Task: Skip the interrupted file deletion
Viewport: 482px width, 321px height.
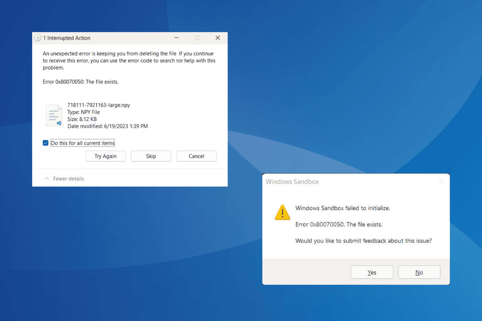Action: (151, 156)
